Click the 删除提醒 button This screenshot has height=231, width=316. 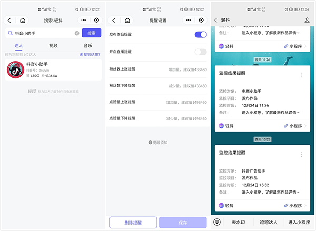pyautogui.click(x=133, y=222)
